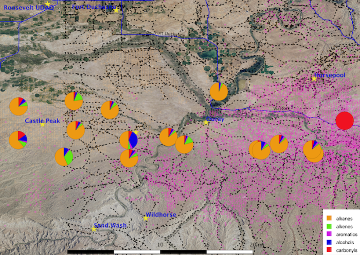Click the scale bar at map bottom
The width and height of the screenshot is (360, 255).
tap(159, 252)
